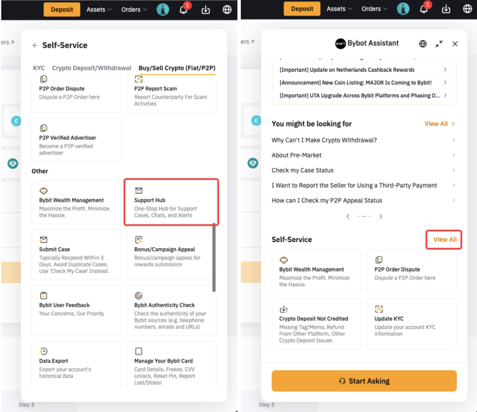Image resolution: width=477 pixels, height=412 pixels.
Task: Switch to the KYC tab
Action: pyautogui.click(x=39, y=68)
